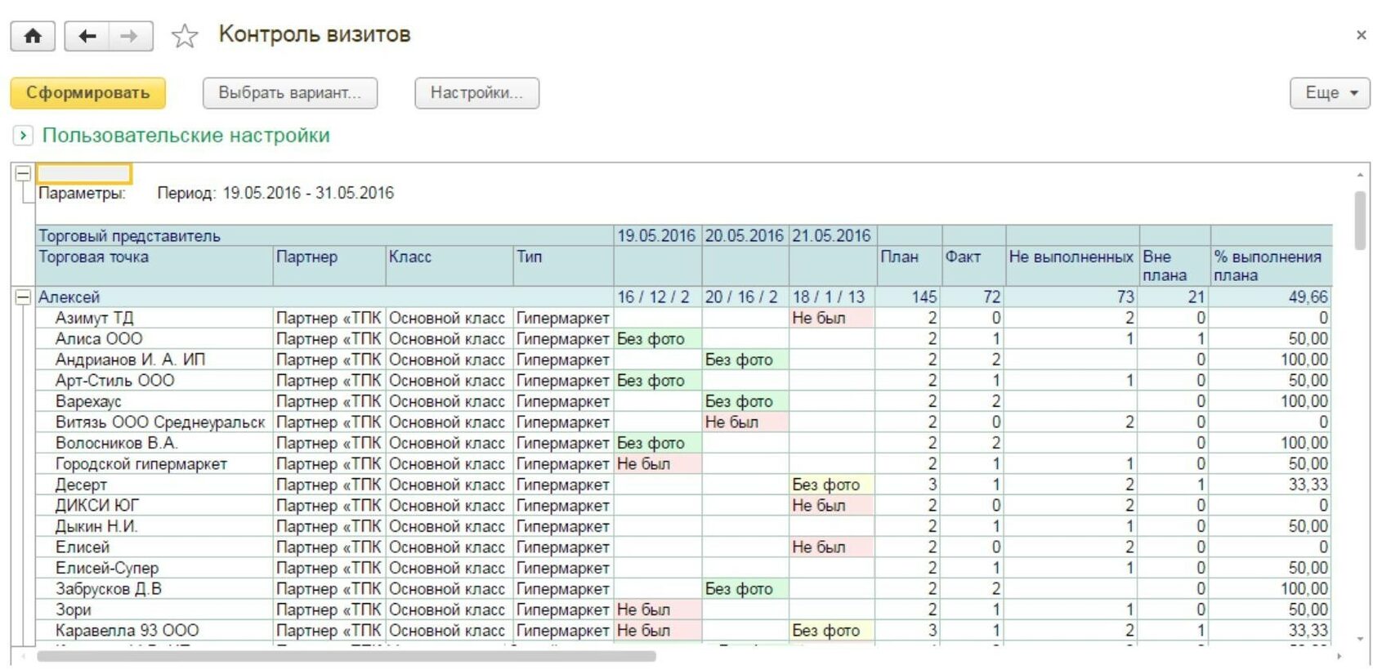Viewport: 1373px width, 670px height.
Task: Click scroll-up arrow of vertical scrollbar
Action: click(1360, 175)
